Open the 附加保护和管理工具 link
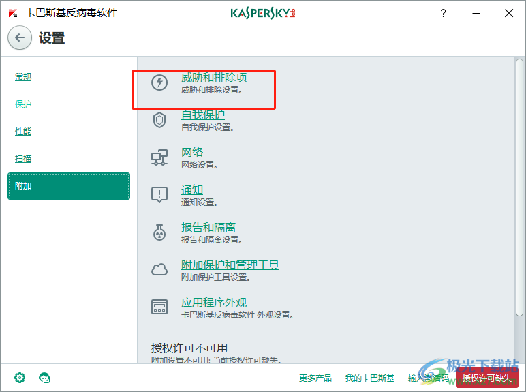The width and height of the screenshot is (526, 392). 230,265
